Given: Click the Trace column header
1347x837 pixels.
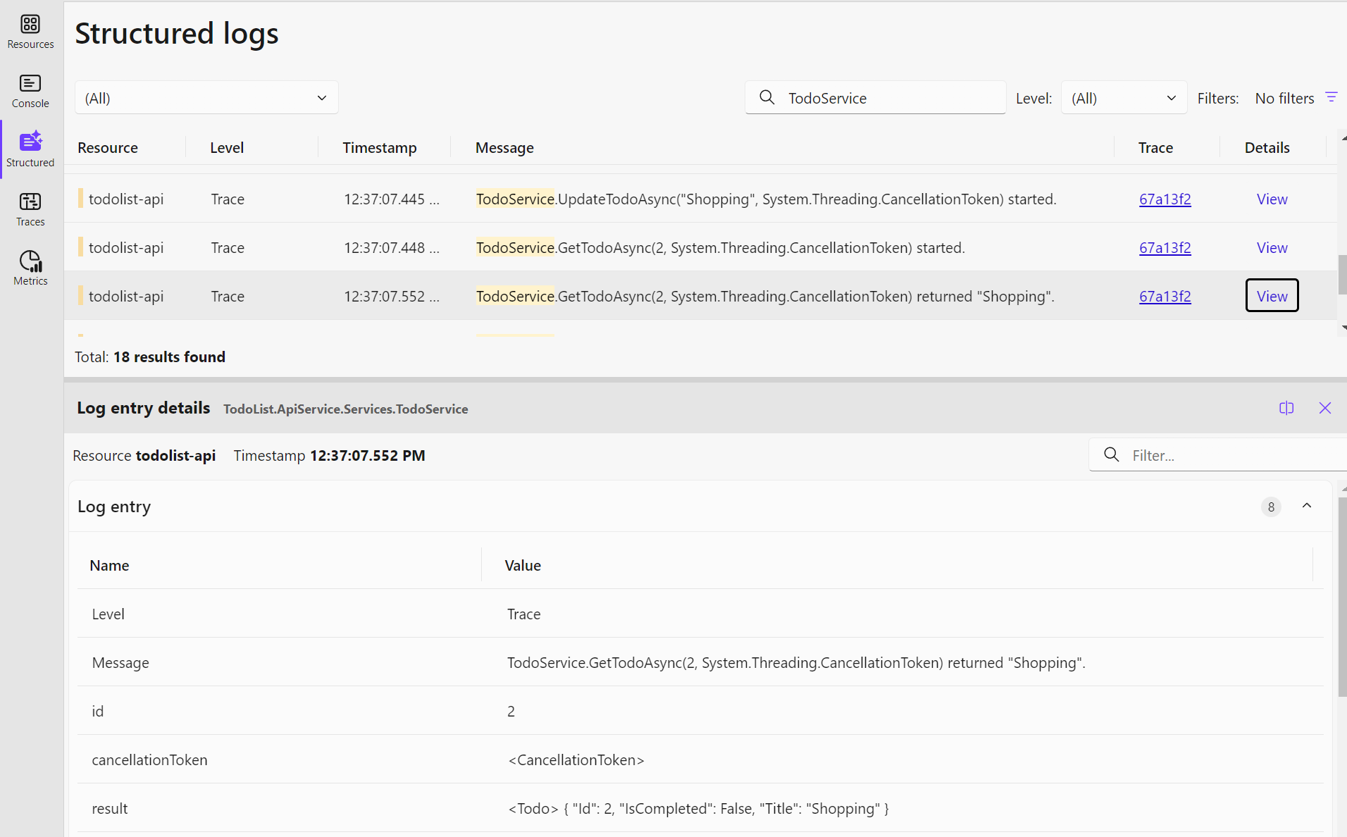Looking at the screenshot, I should (1155, 148).
